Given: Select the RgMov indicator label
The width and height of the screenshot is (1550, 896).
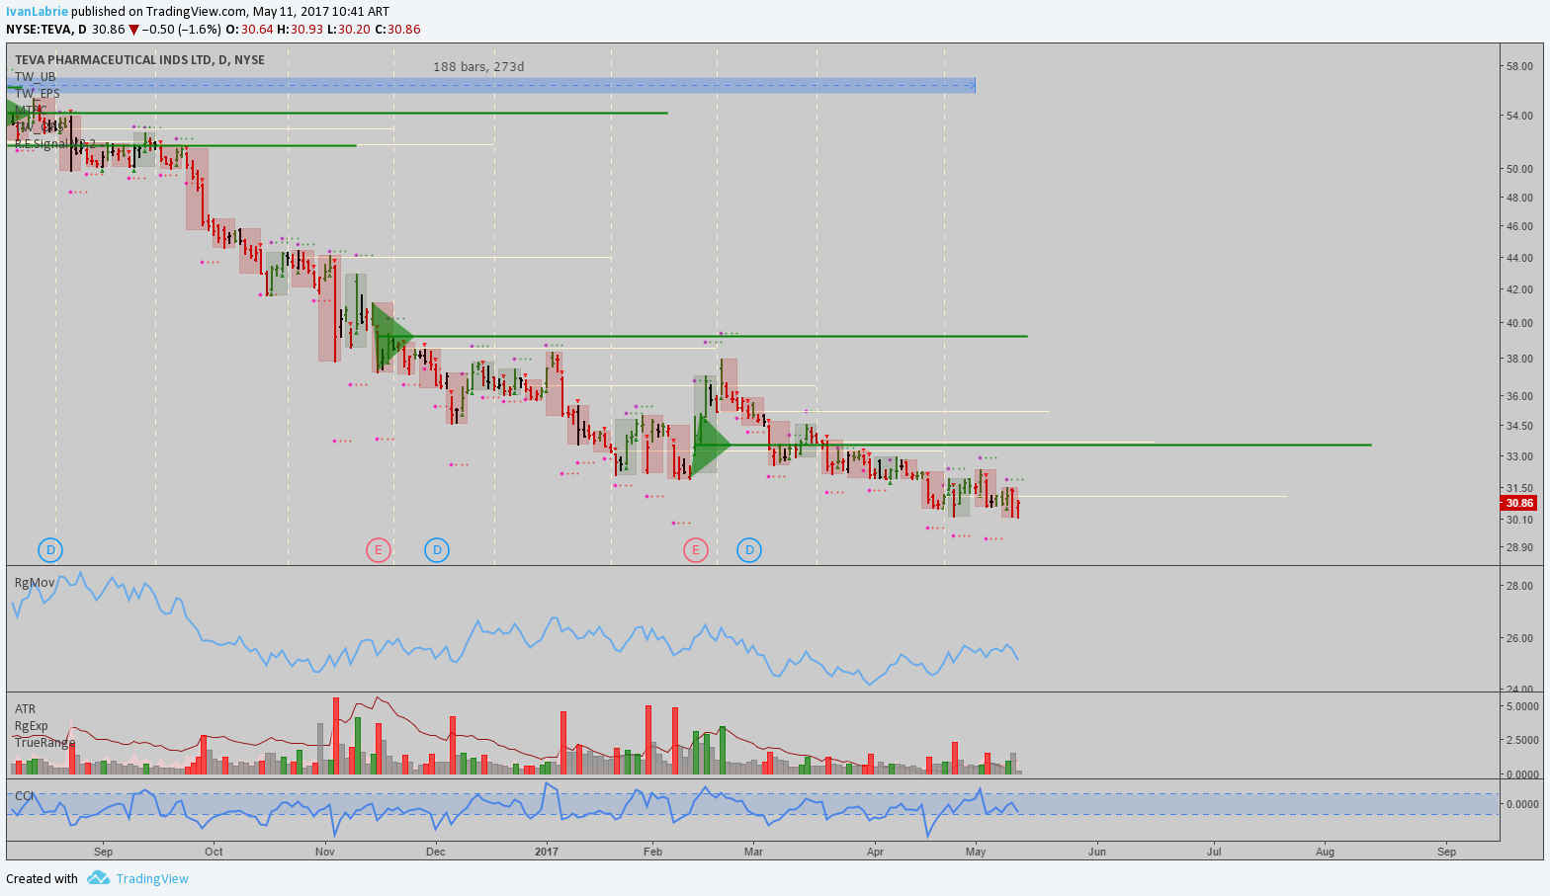Looking at the screenshot, I should [35, 583].
